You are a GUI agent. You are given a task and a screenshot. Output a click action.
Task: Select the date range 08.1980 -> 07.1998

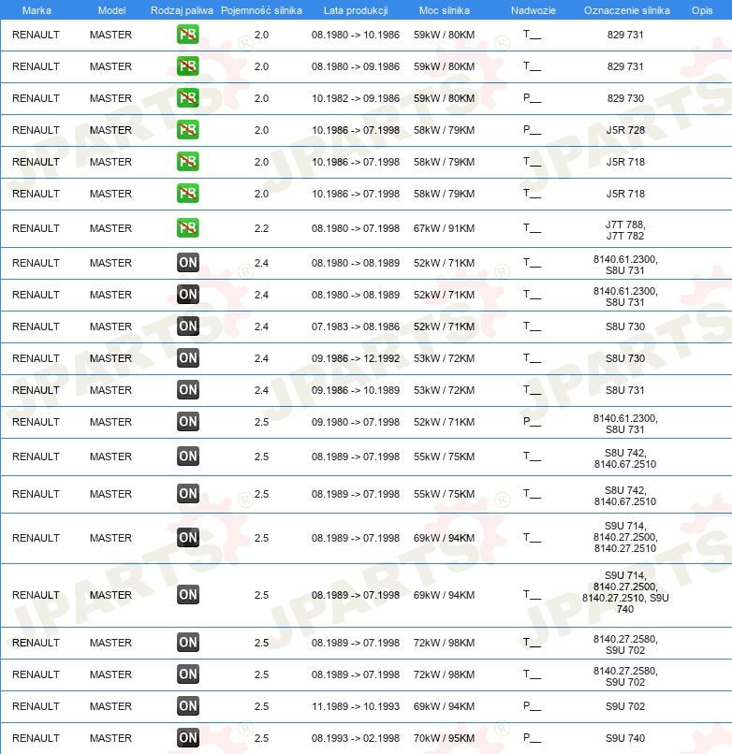(x=356, y=228)
